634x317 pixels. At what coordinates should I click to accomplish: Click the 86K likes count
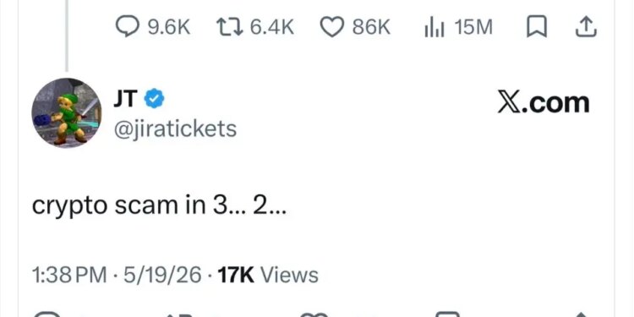(371, 28)
